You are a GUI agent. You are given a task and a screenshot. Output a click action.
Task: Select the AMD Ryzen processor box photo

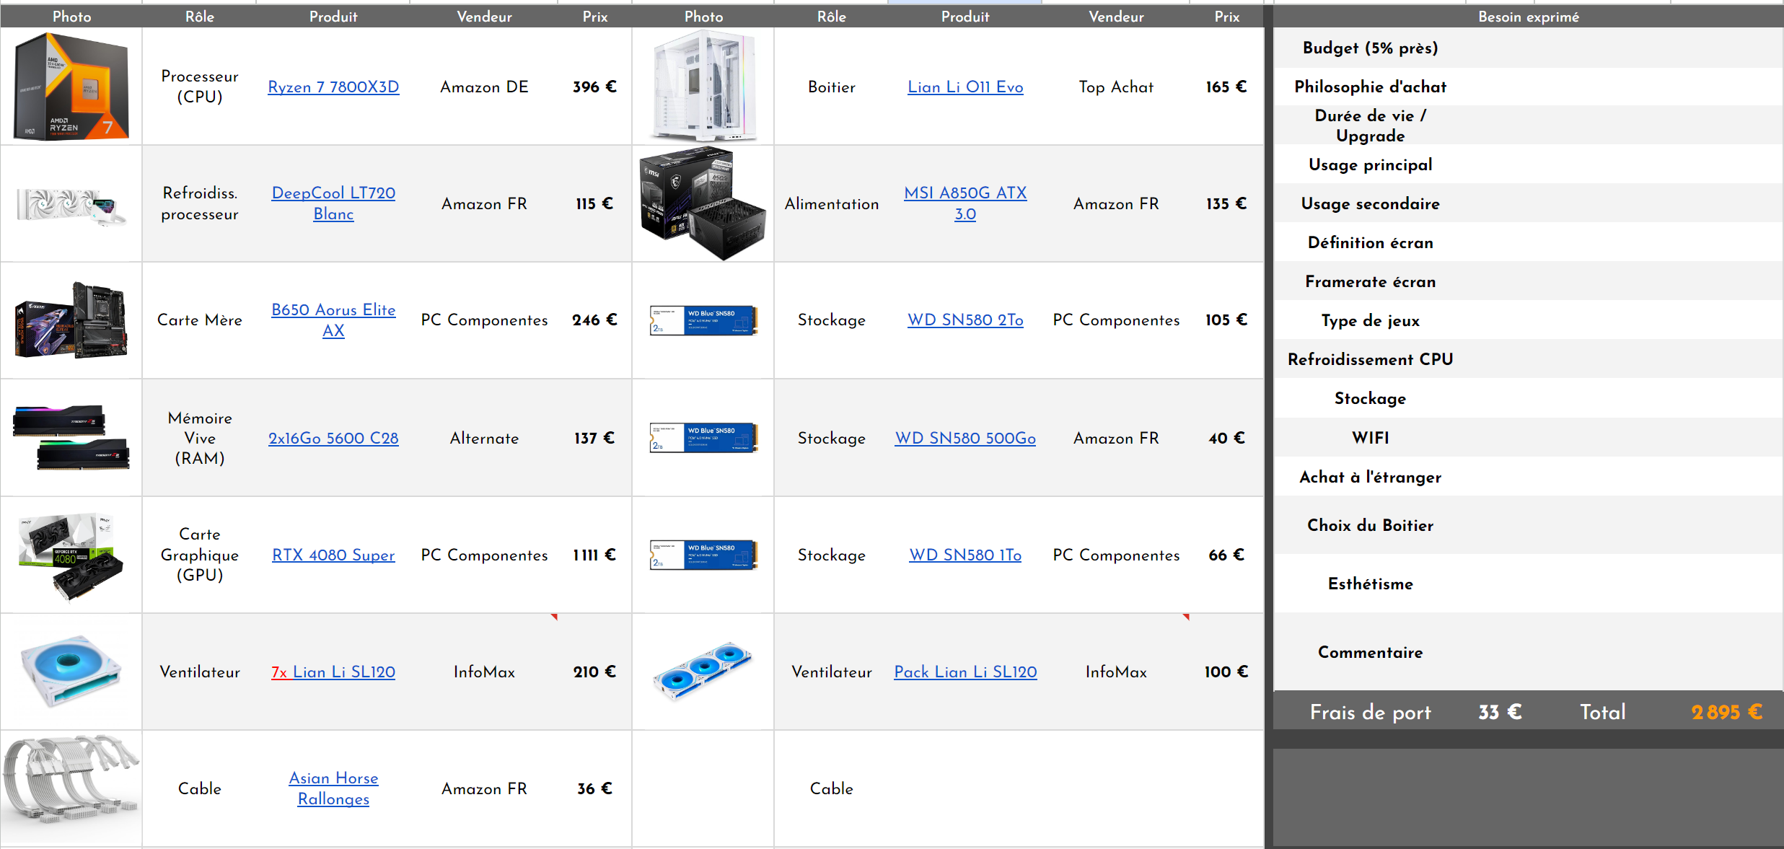click(71, 87)
